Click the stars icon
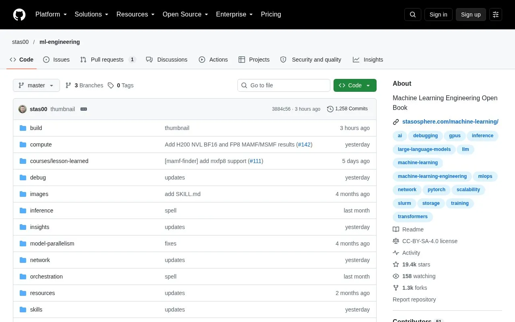The height and width of the screenshot is (322, 515). [x=396, y=264]
